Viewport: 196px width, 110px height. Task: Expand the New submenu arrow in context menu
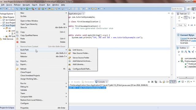[66, 13]
